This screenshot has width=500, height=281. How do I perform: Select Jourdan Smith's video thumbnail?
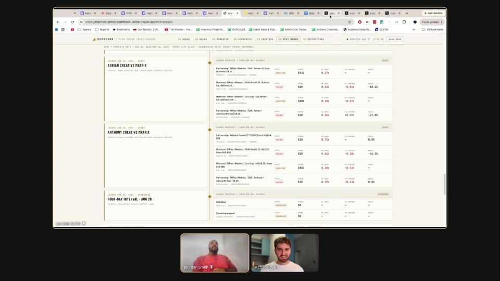215,253
